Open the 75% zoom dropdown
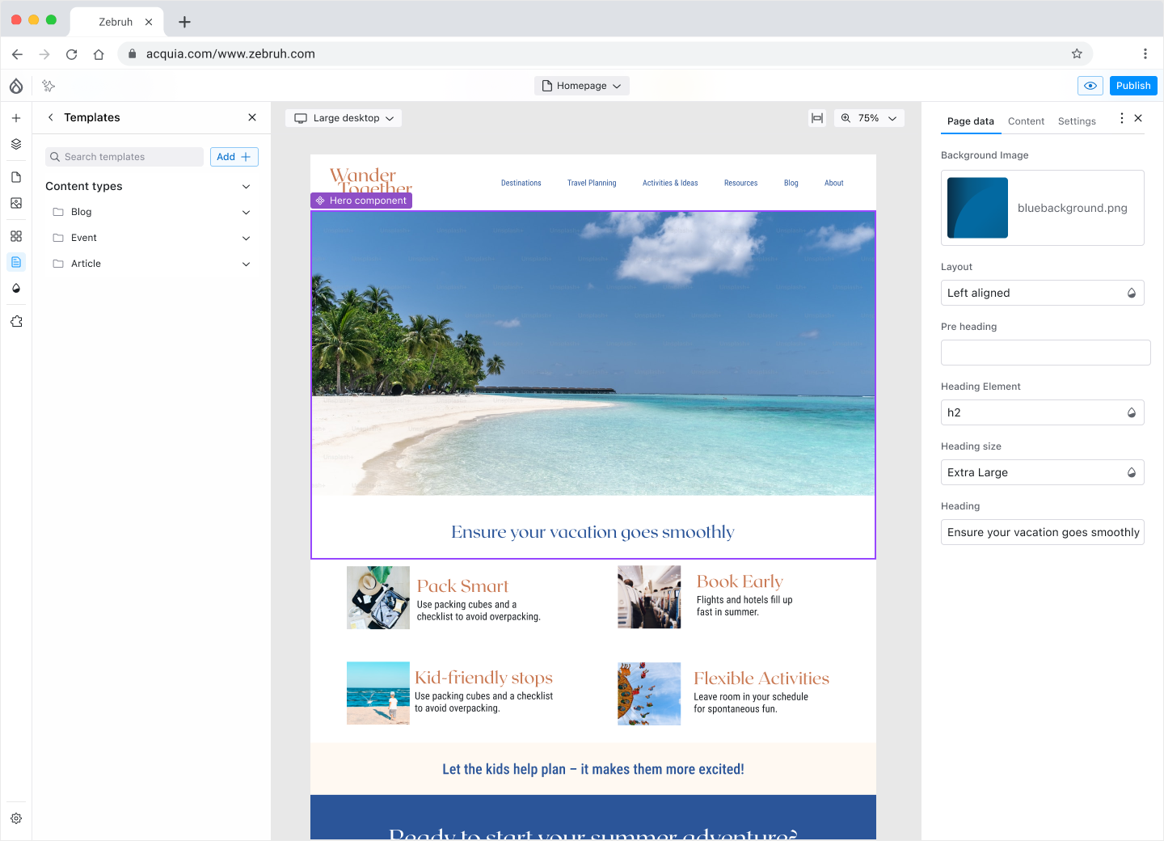Image resolution: width=1164 pixels, height=841 pixels. pos(869,118)
